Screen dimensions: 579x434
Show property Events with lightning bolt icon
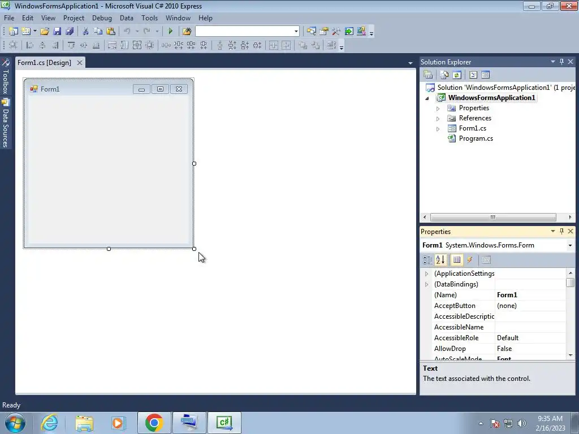click(x=470, y=260)
